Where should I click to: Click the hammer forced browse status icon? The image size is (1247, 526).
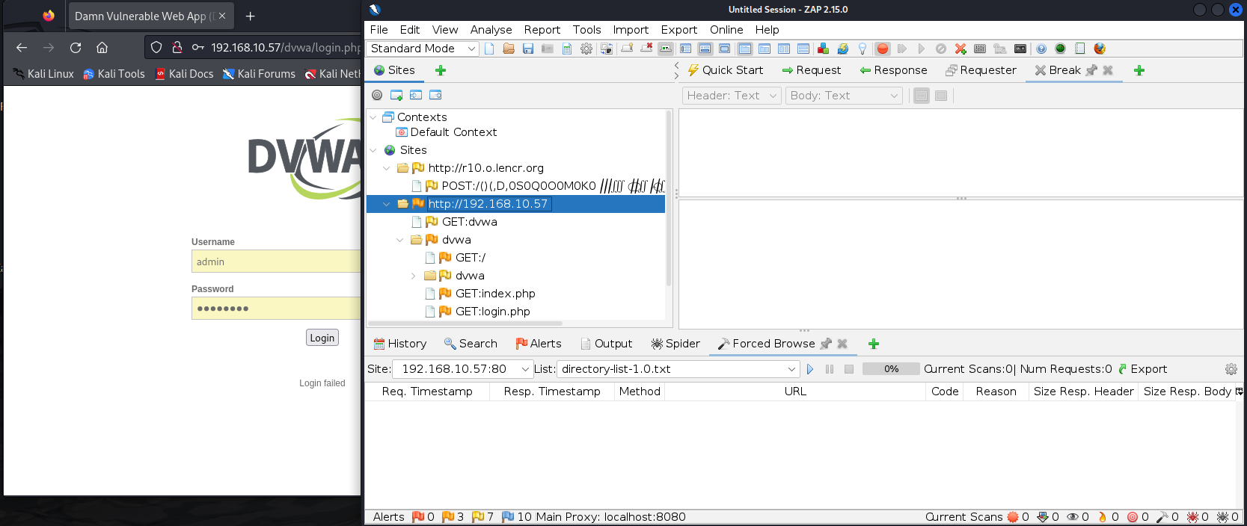[1162, 517]
